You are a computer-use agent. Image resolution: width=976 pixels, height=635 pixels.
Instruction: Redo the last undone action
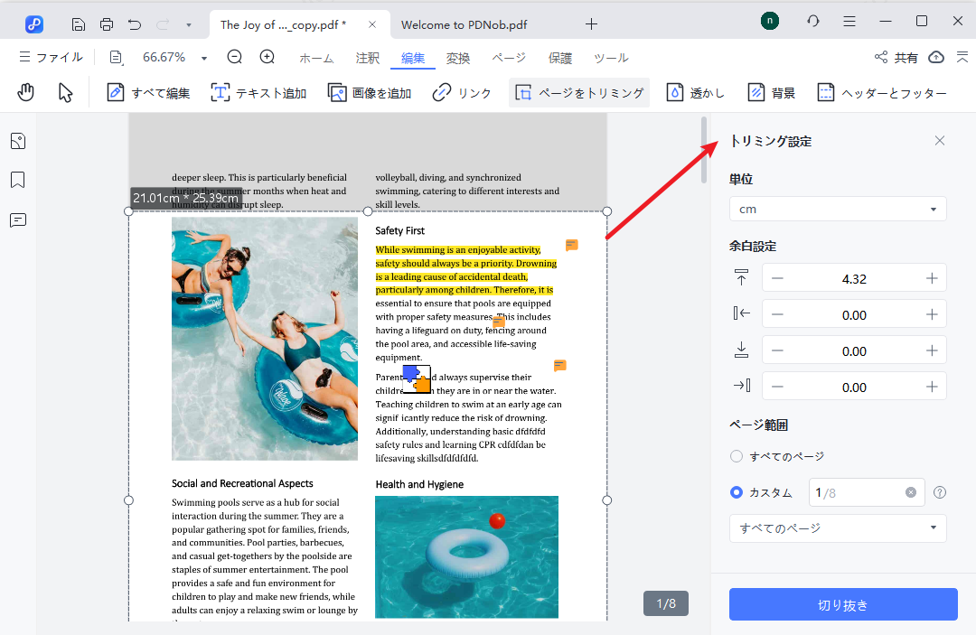[163, 24]
